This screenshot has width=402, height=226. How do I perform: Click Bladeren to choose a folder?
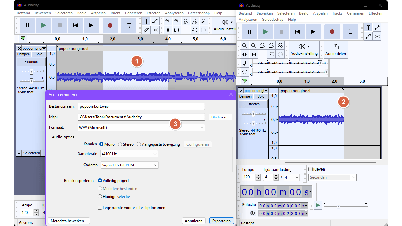point(220,117)
